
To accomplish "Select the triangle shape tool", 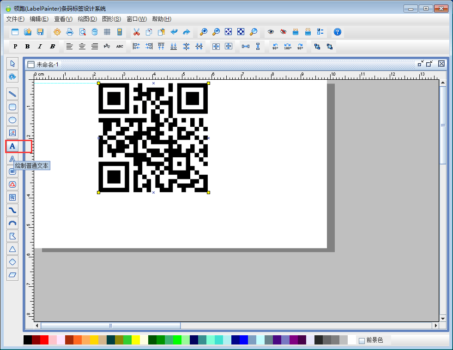I will [12, 249].
